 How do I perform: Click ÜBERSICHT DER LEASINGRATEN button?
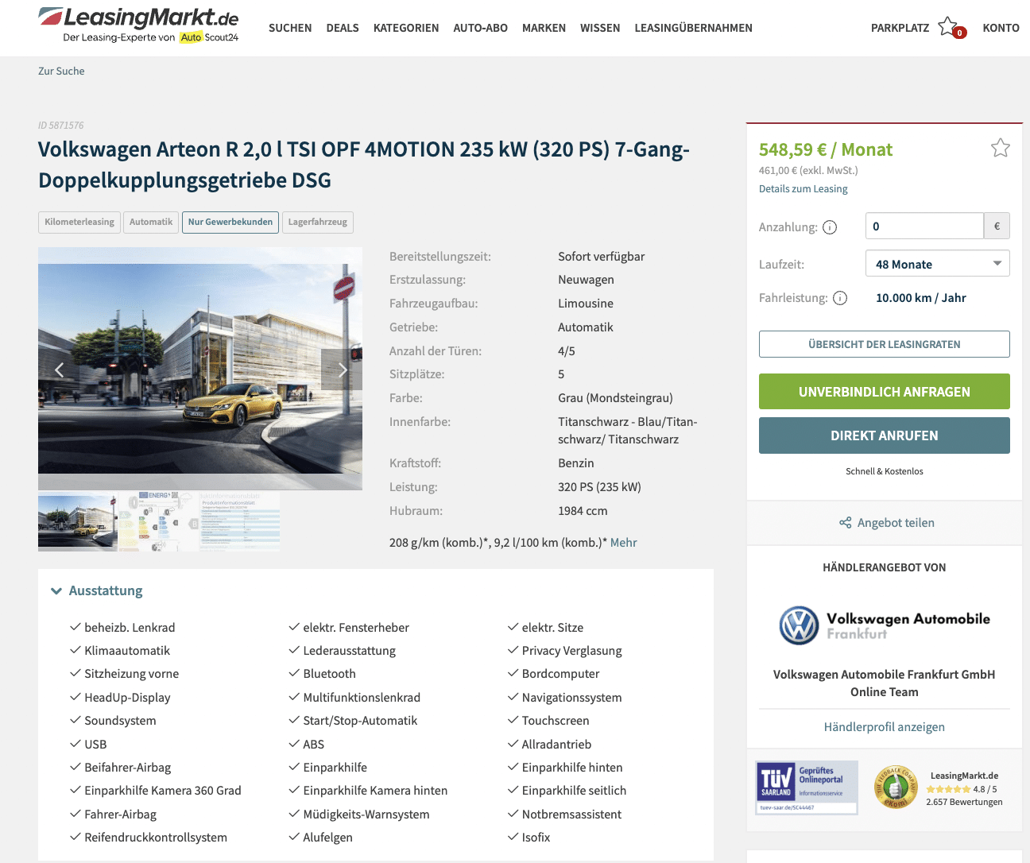point(885,344)
